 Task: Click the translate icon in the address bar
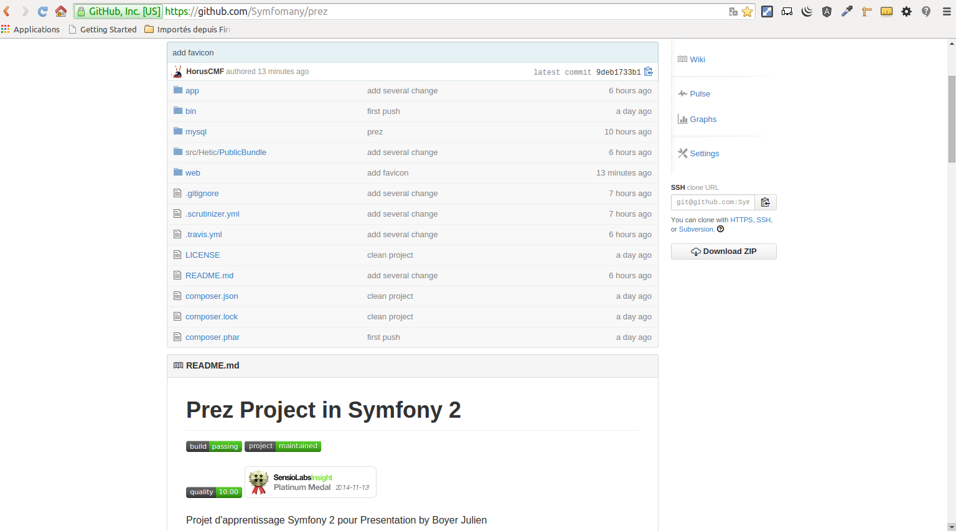(733, 11)
